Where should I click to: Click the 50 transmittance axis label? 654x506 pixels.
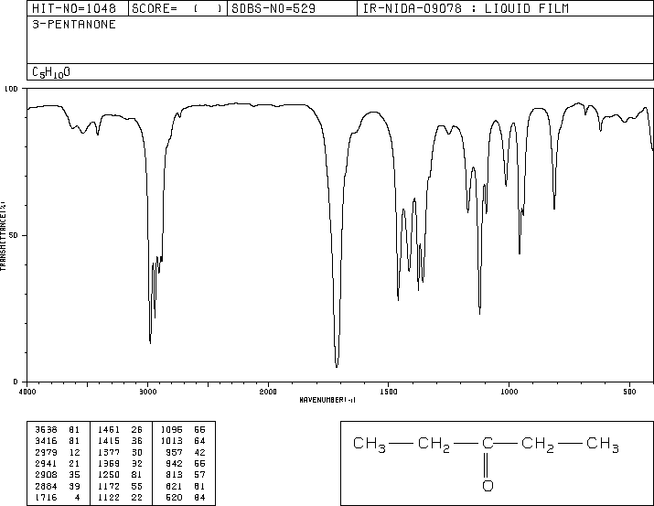(14, 235)
